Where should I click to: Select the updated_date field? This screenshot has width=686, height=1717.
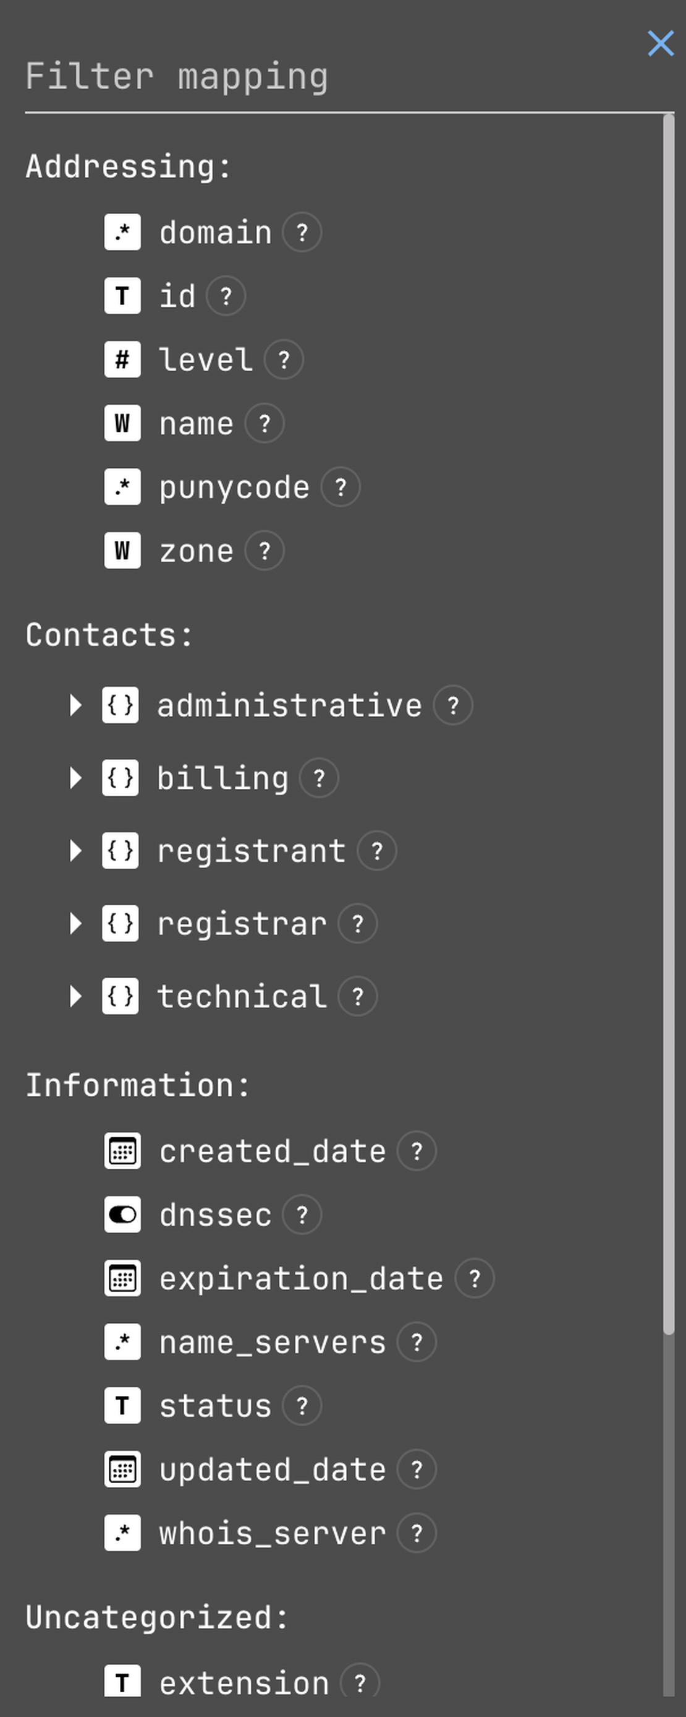[x=273, y=1470]
